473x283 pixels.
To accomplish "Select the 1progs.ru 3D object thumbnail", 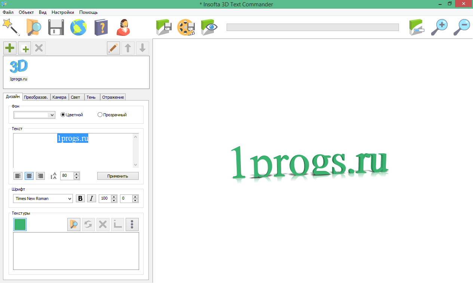I will coord(18,70).
